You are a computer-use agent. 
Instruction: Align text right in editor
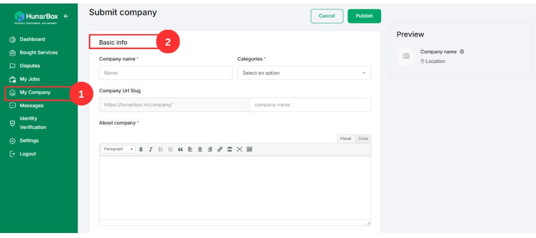[210, 149]
